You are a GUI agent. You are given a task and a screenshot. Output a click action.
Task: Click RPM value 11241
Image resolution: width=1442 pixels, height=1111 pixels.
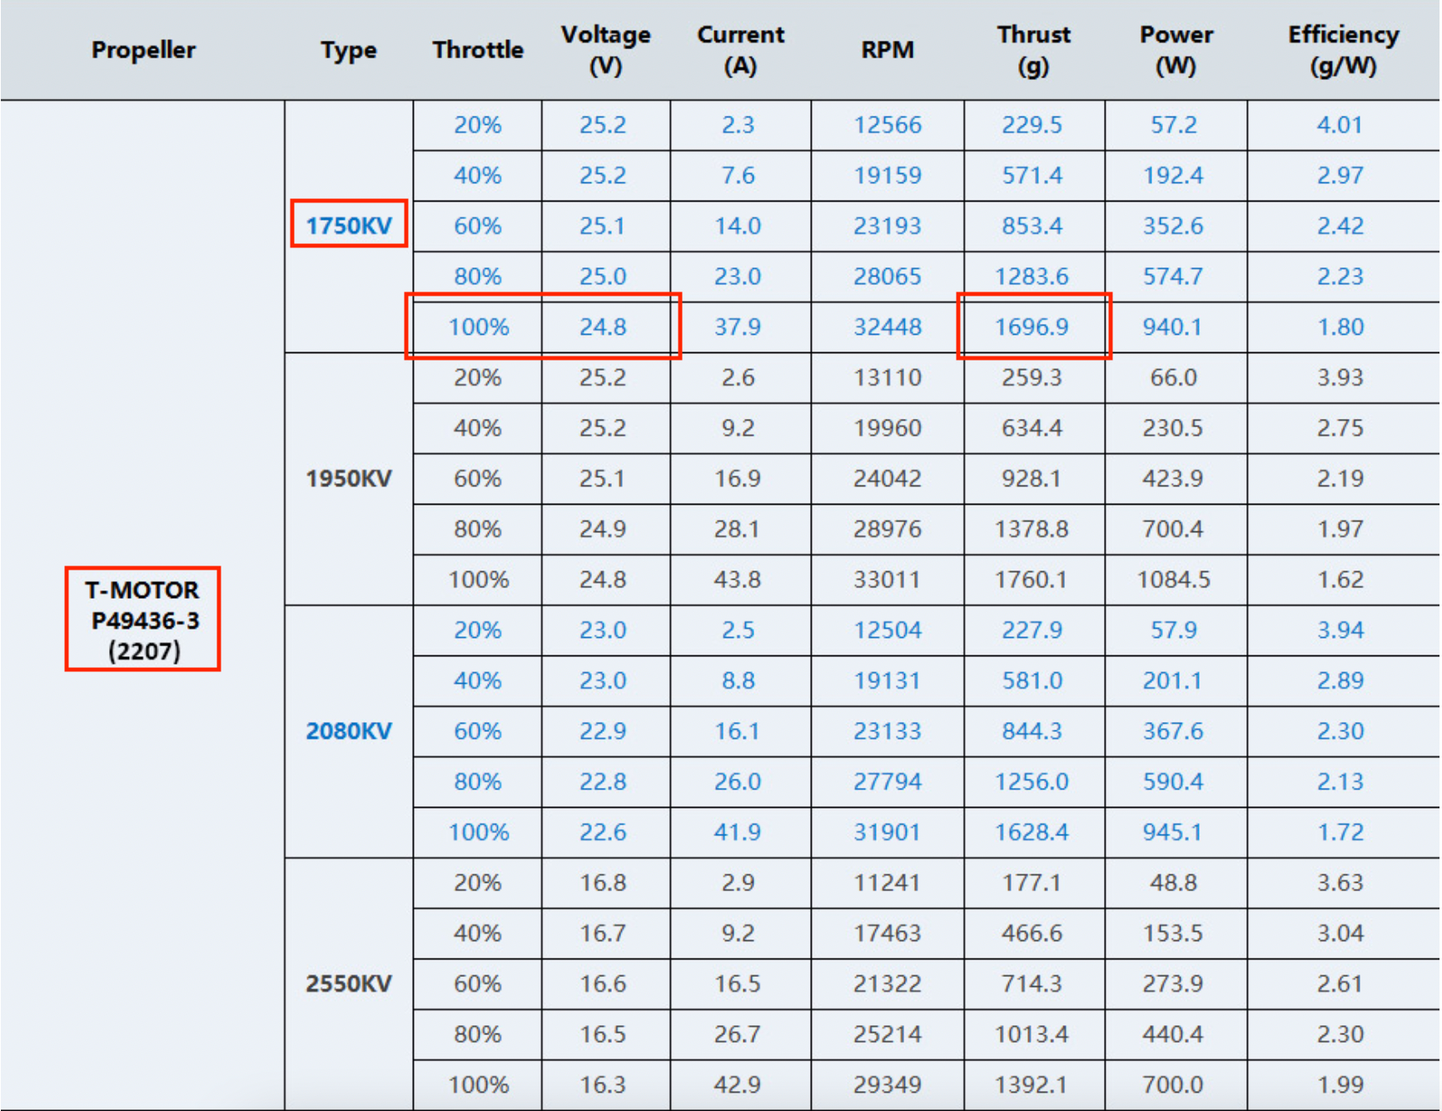click(888, 882)
